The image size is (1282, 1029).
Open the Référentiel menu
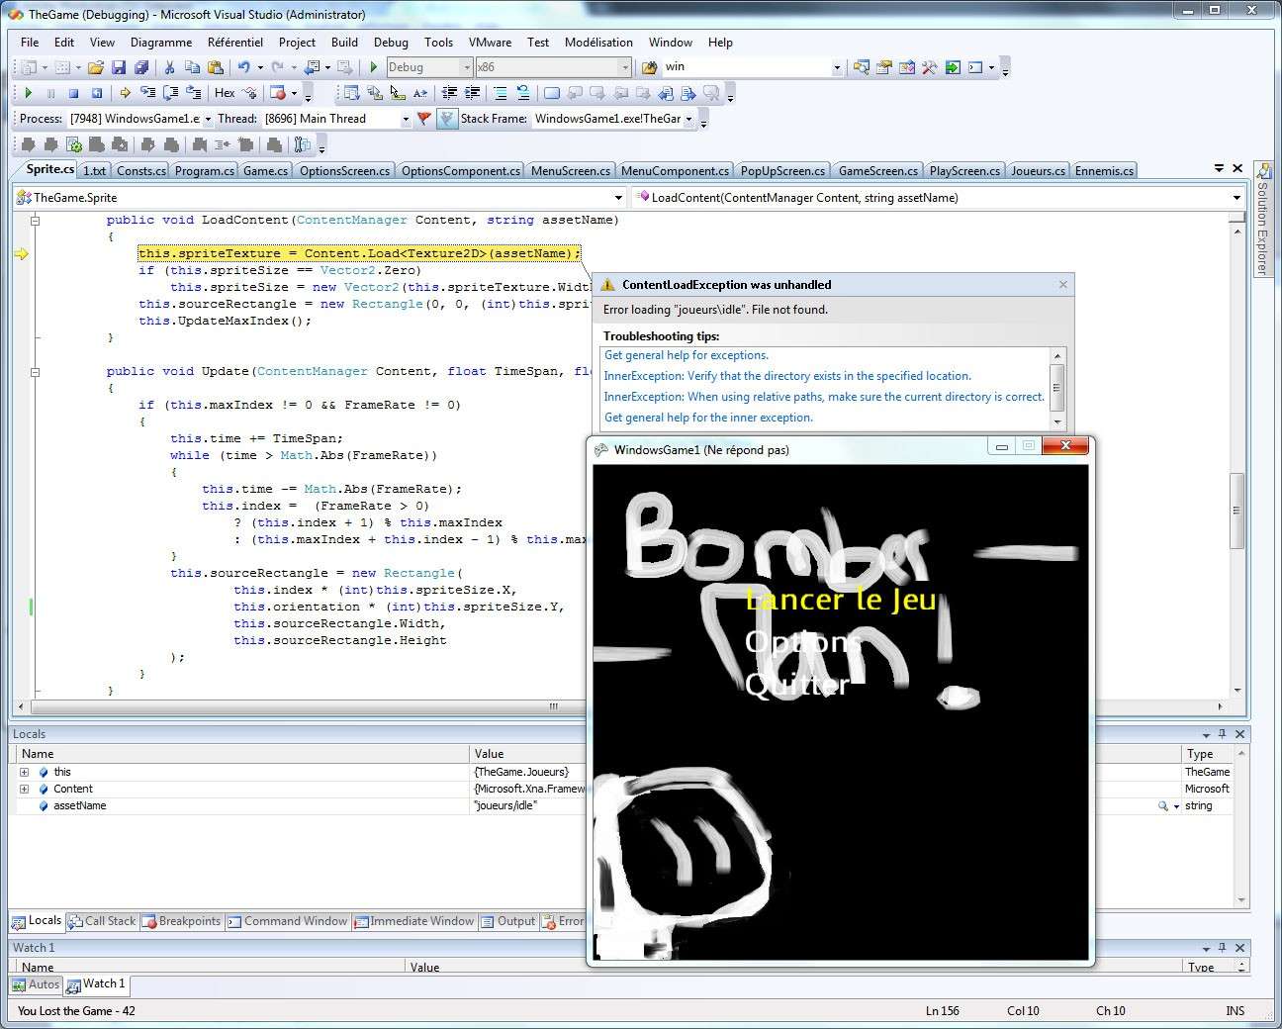pos(235,43)
